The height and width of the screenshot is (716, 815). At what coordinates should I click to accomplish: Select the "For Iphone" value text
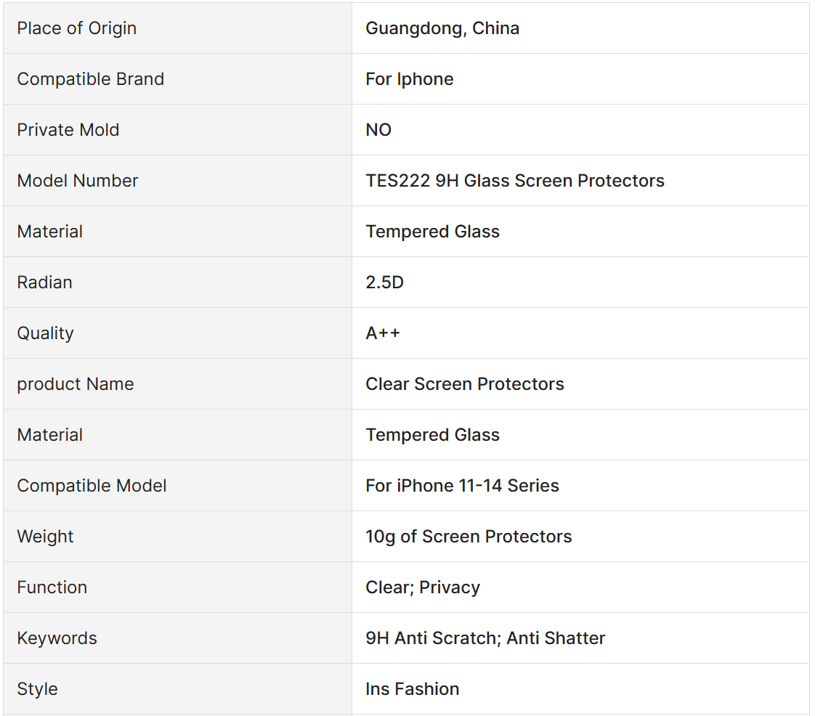click(x=410, y=79)
